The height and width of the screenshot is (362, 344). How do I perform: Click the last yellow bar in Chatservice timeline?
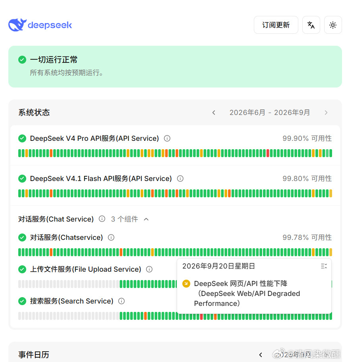[330, 252]
